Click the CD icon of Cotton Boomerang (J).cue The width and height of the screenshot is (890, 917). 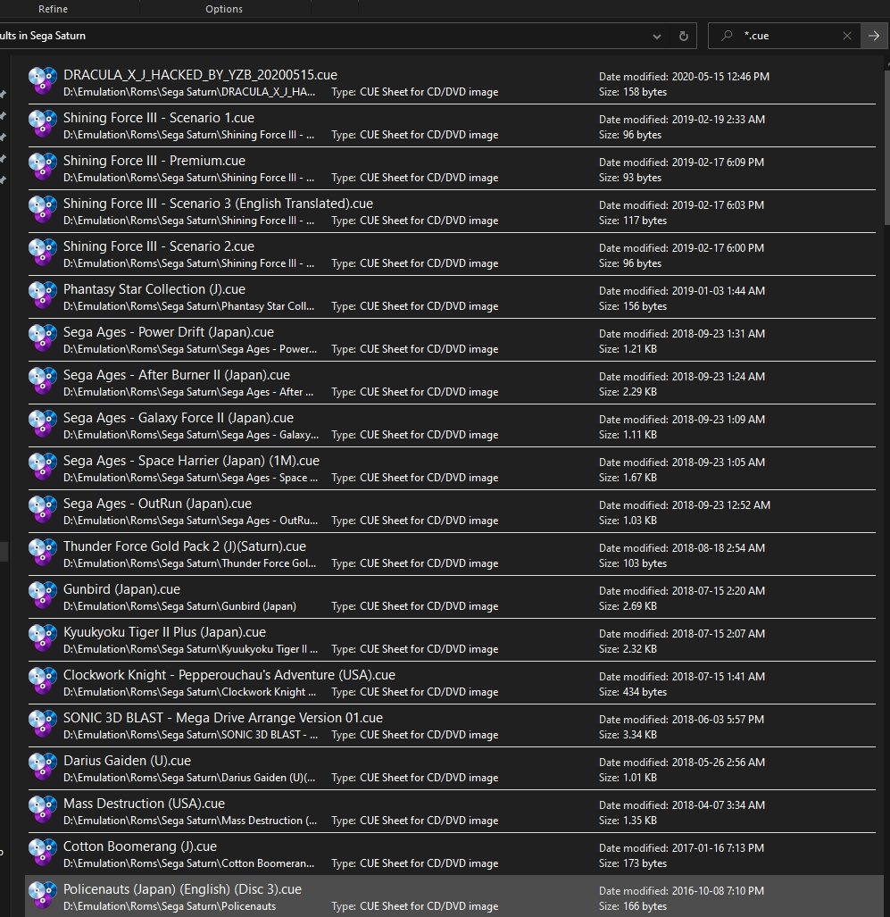pyautogui.click(x=43, y=852)
